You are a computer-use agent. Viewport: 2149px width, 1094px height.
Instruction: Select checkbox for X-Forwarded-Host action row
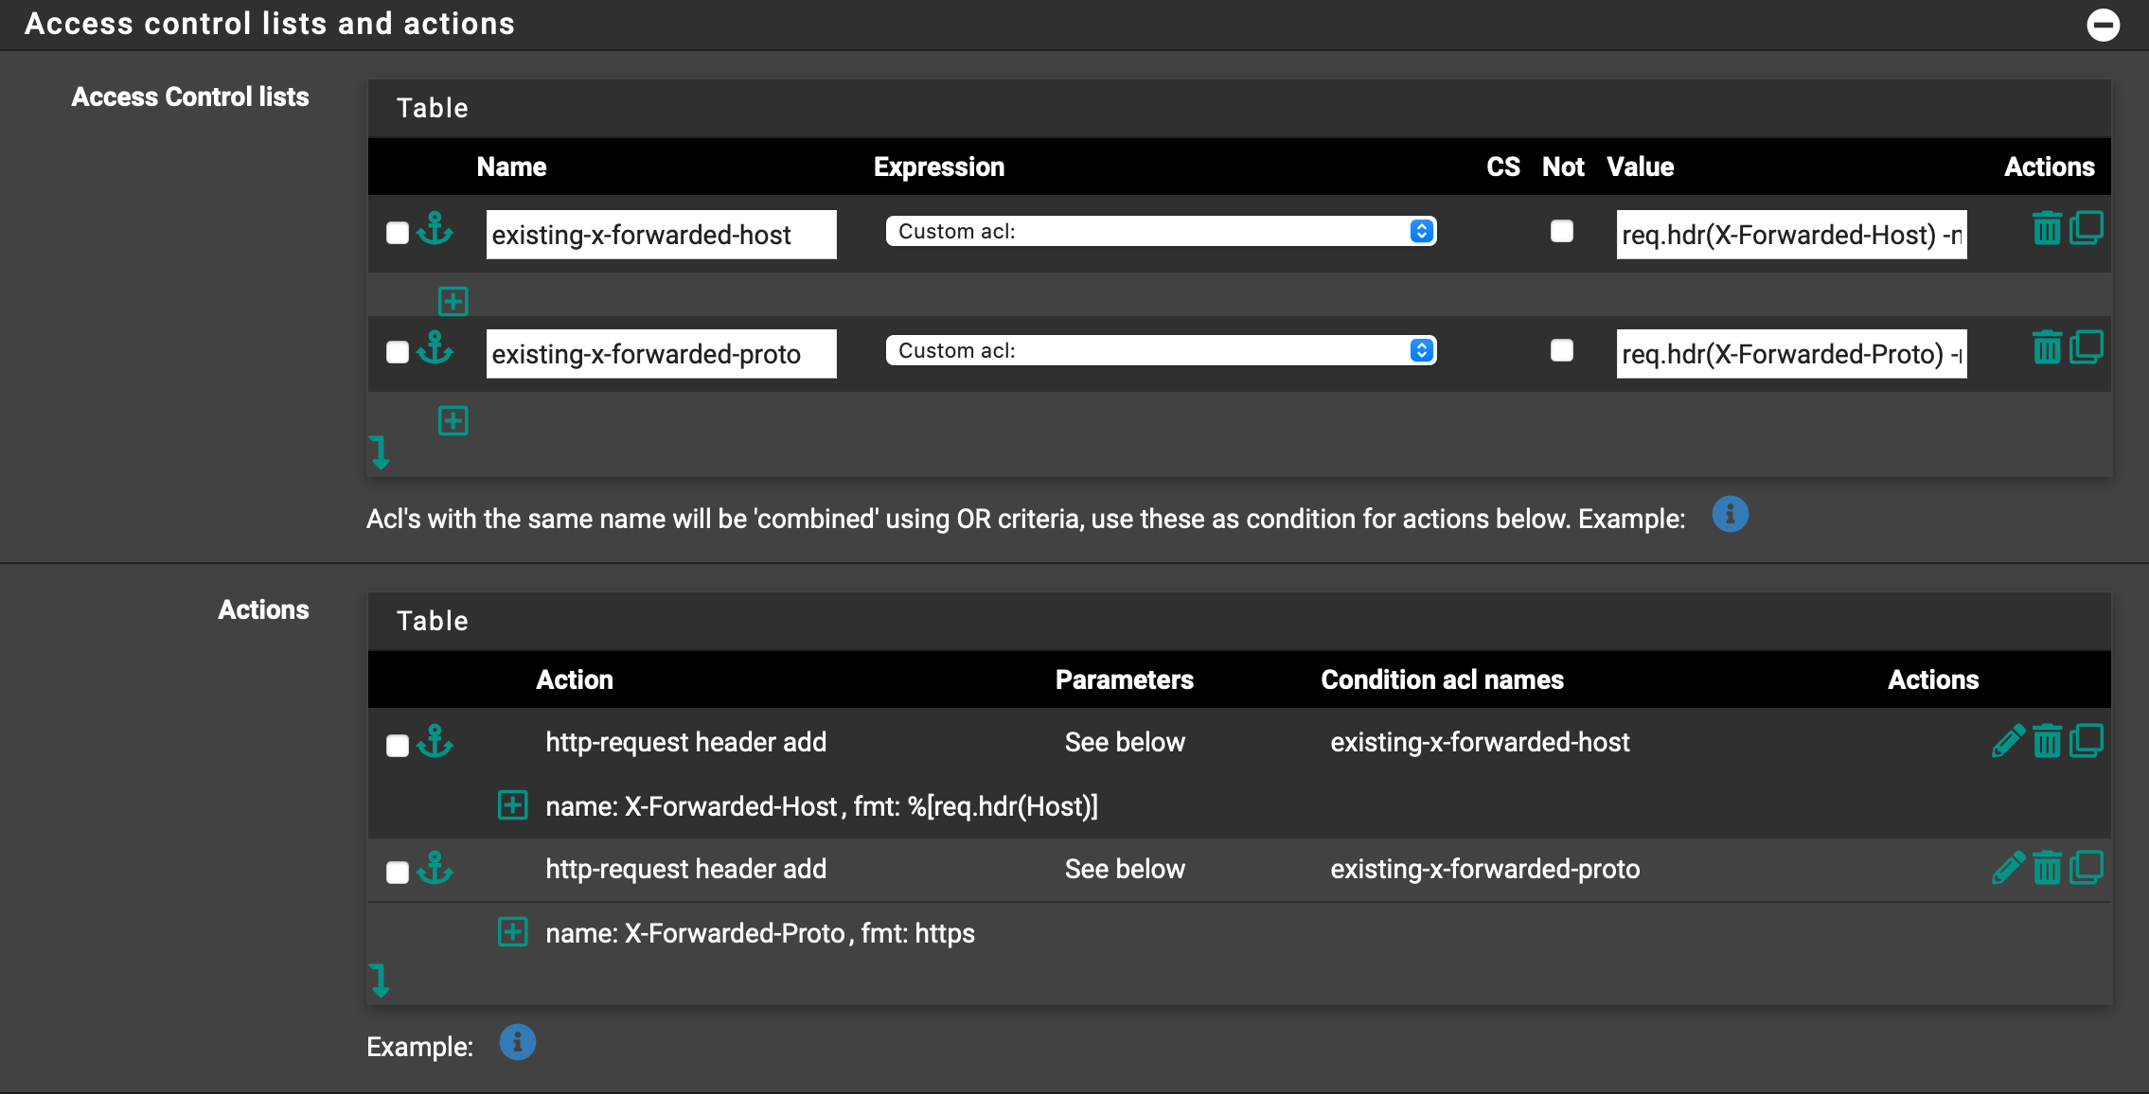398,746
